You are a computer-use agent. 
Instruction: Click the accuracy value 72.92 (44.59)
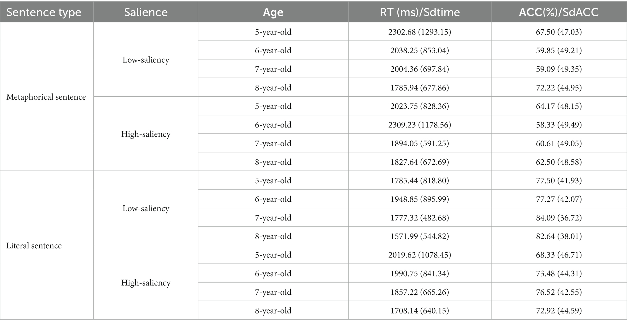[x=559, y=310]
